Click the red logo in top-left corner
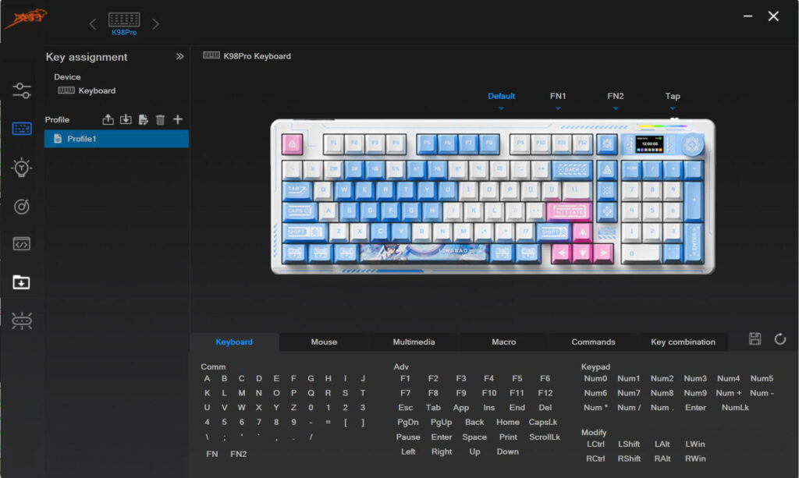The width and height of the screenshot is (799, 478). coord(26,19)
